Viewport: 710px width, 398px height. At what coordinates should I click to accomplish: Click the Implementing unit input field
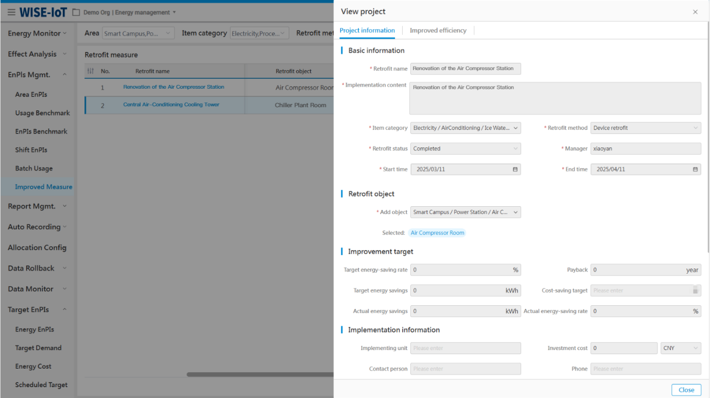[465, 348]
